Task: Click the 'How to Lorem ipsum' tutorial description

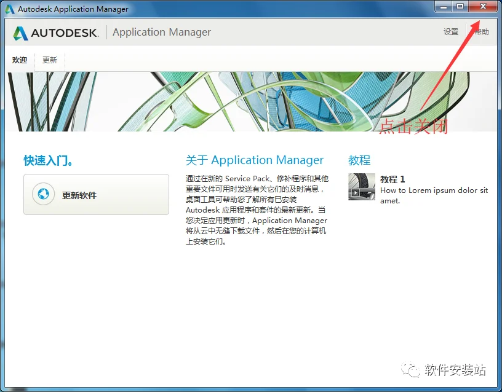Action: (x=434, y=195)
